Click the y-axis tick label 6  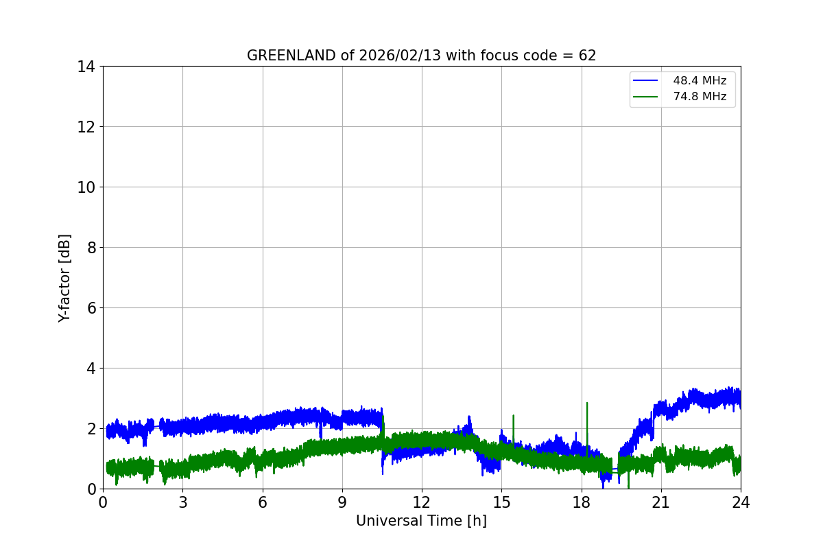point(91,308)
